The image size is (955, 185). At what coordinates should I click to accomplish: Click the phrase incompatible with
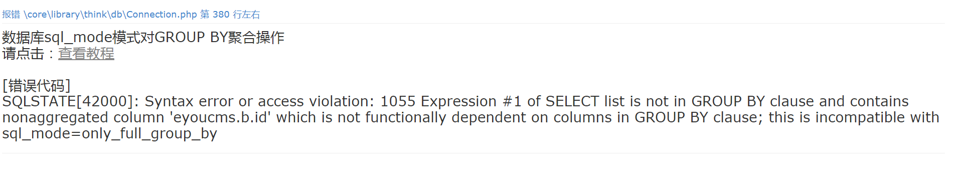click(877, 117)
